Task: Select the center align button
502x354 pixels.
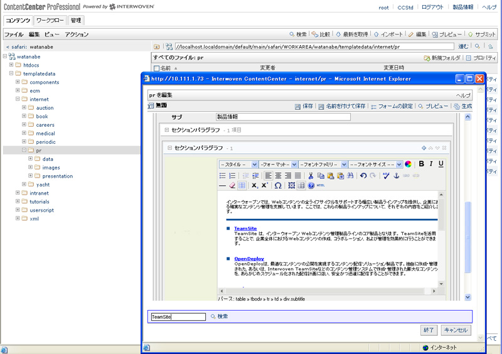Action: tap(278, 176)
